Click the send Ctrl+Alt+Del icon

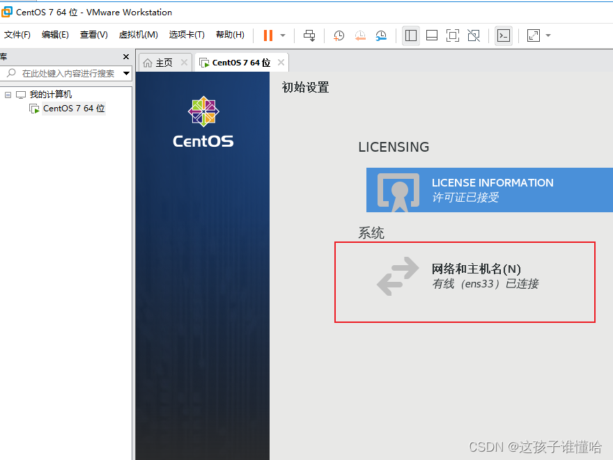[309, 35]
